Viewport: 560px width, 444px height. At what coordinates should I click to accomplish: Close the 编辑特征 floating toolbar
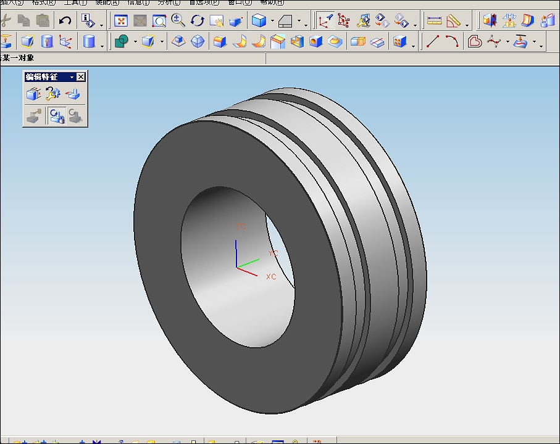pyautogui.click(x=81, y=76)
